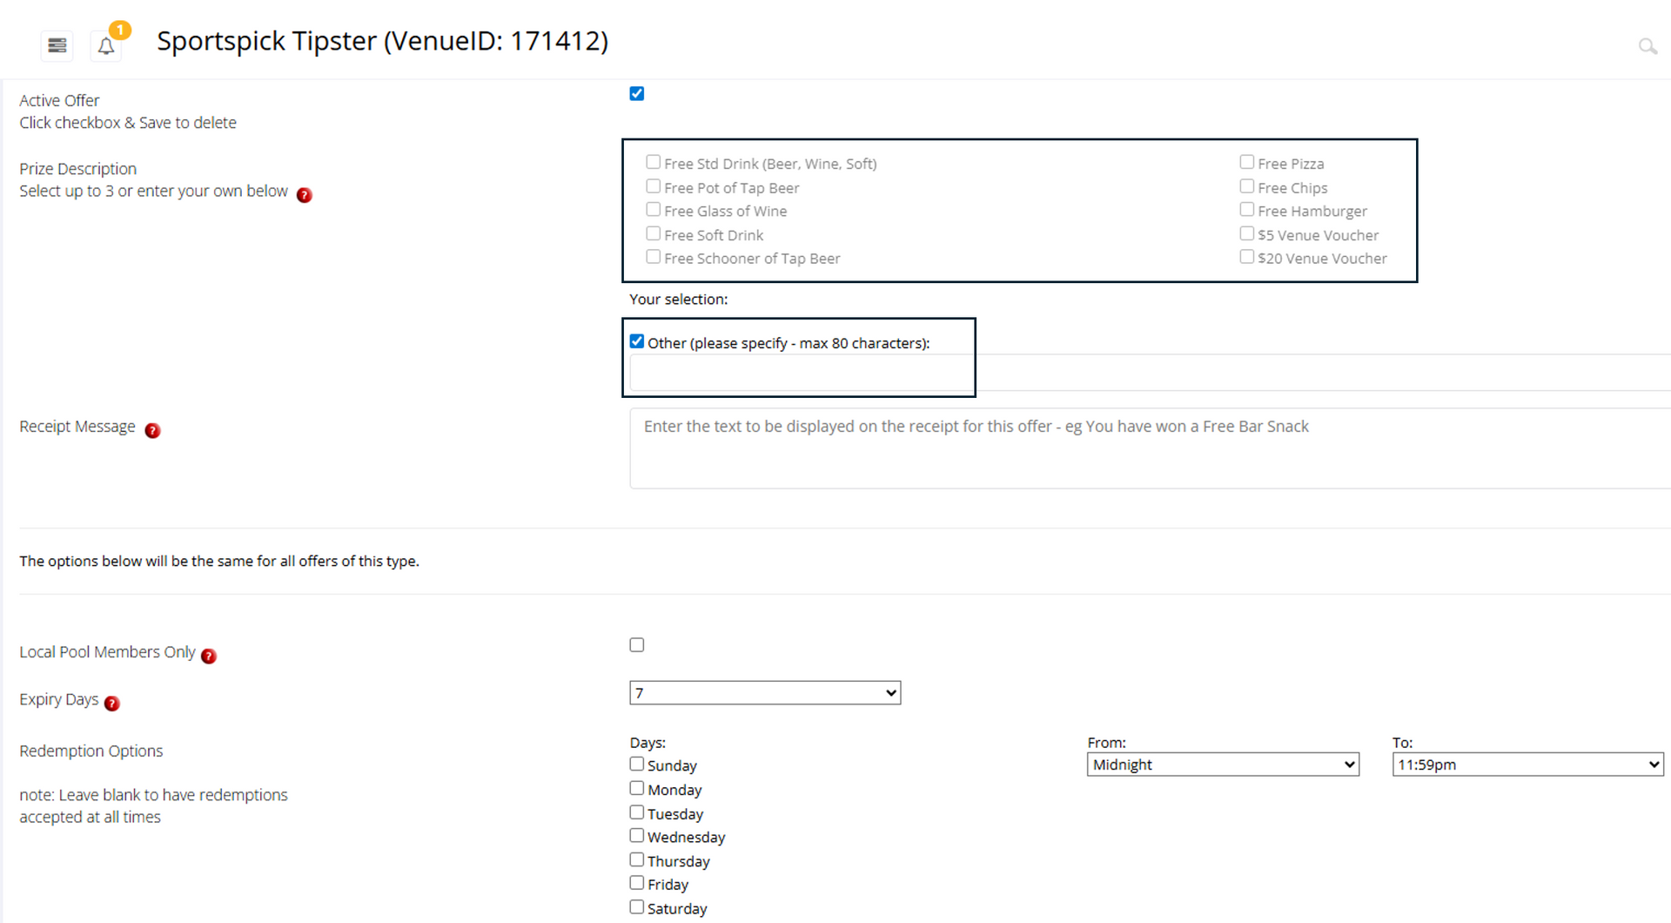Select the $20 Venue Voucher prize
1671x923 pixels.
pyautogui.click(x=1247, y=258)
